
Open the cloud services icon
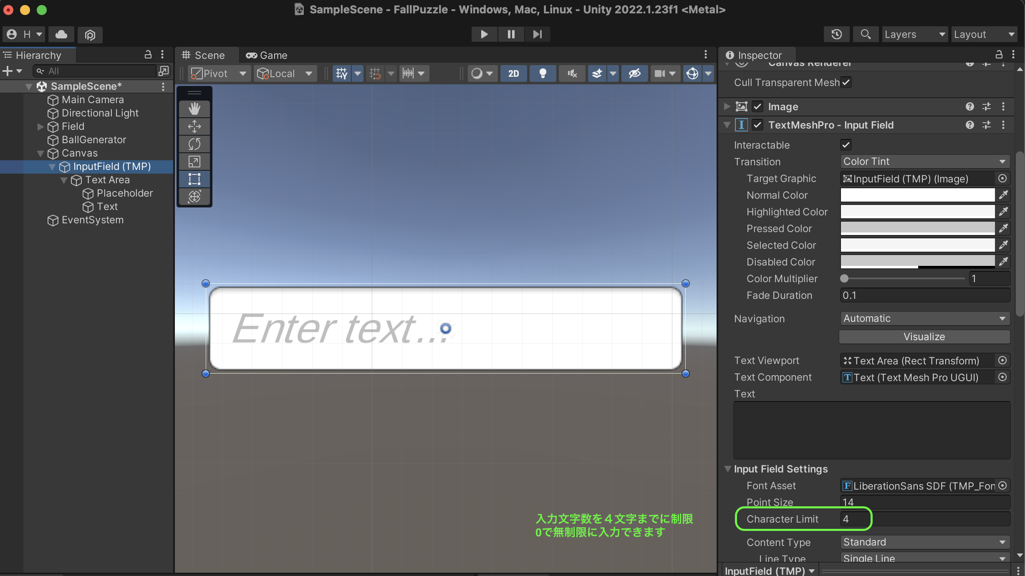(61, 34)
